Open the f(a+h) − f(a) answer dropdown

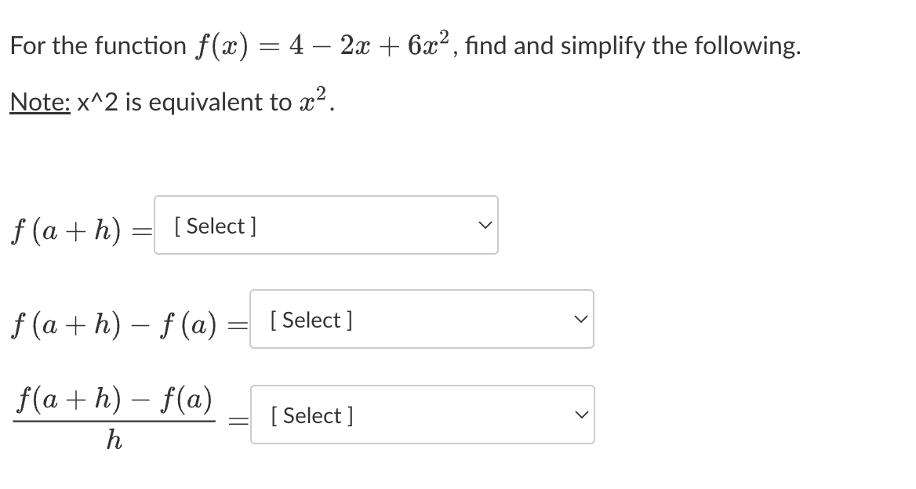coord(422,319)
